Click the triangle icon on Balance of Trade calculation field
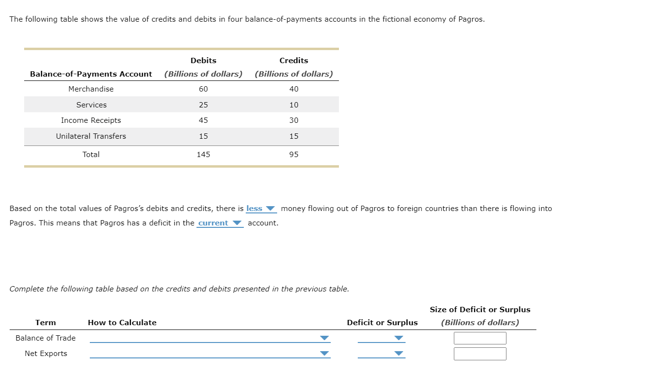The width and height of the screenshot is (660, 369). pyautogui.click(x=325, y=338)
